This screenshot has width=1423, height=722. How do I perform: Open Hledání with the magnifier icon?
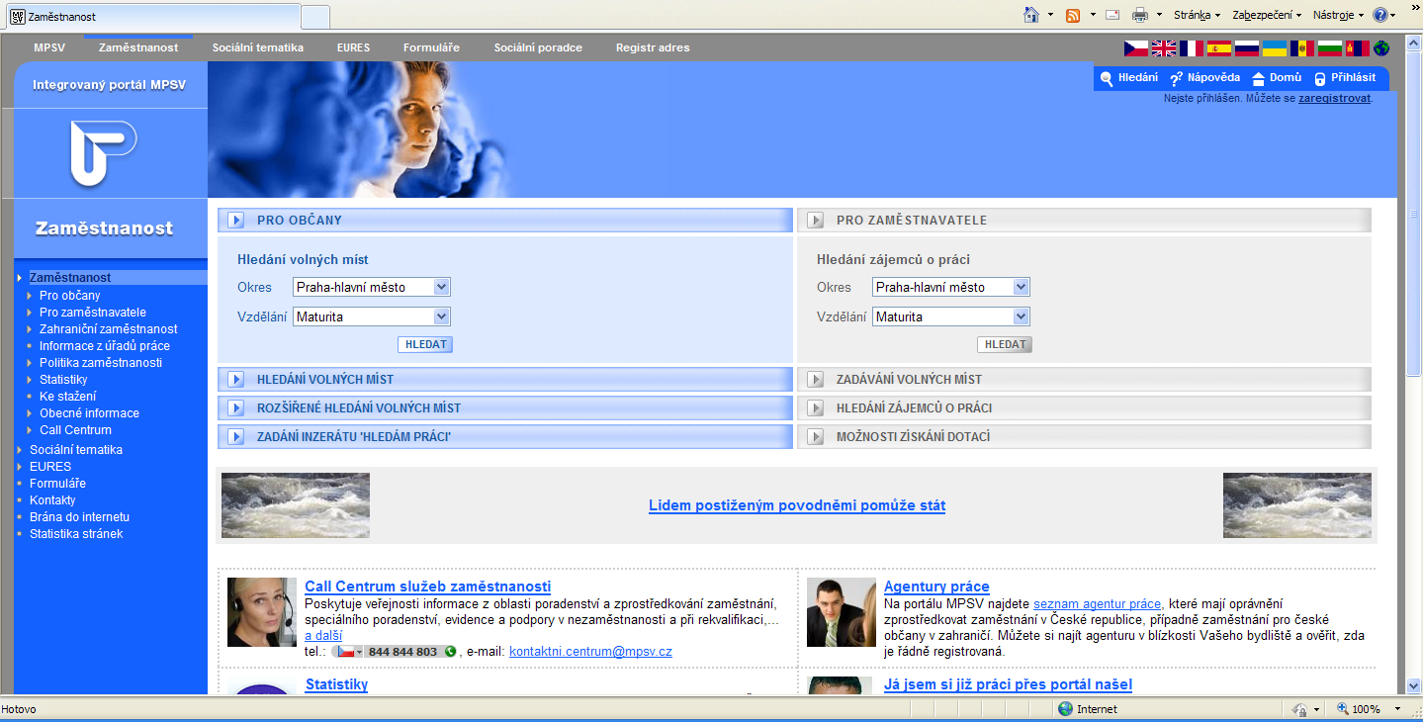(x=1129, y=78)
